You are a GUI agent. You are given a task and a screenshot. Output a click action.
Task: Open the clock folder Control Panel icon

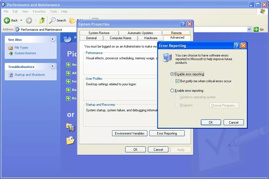pos(71,140)
